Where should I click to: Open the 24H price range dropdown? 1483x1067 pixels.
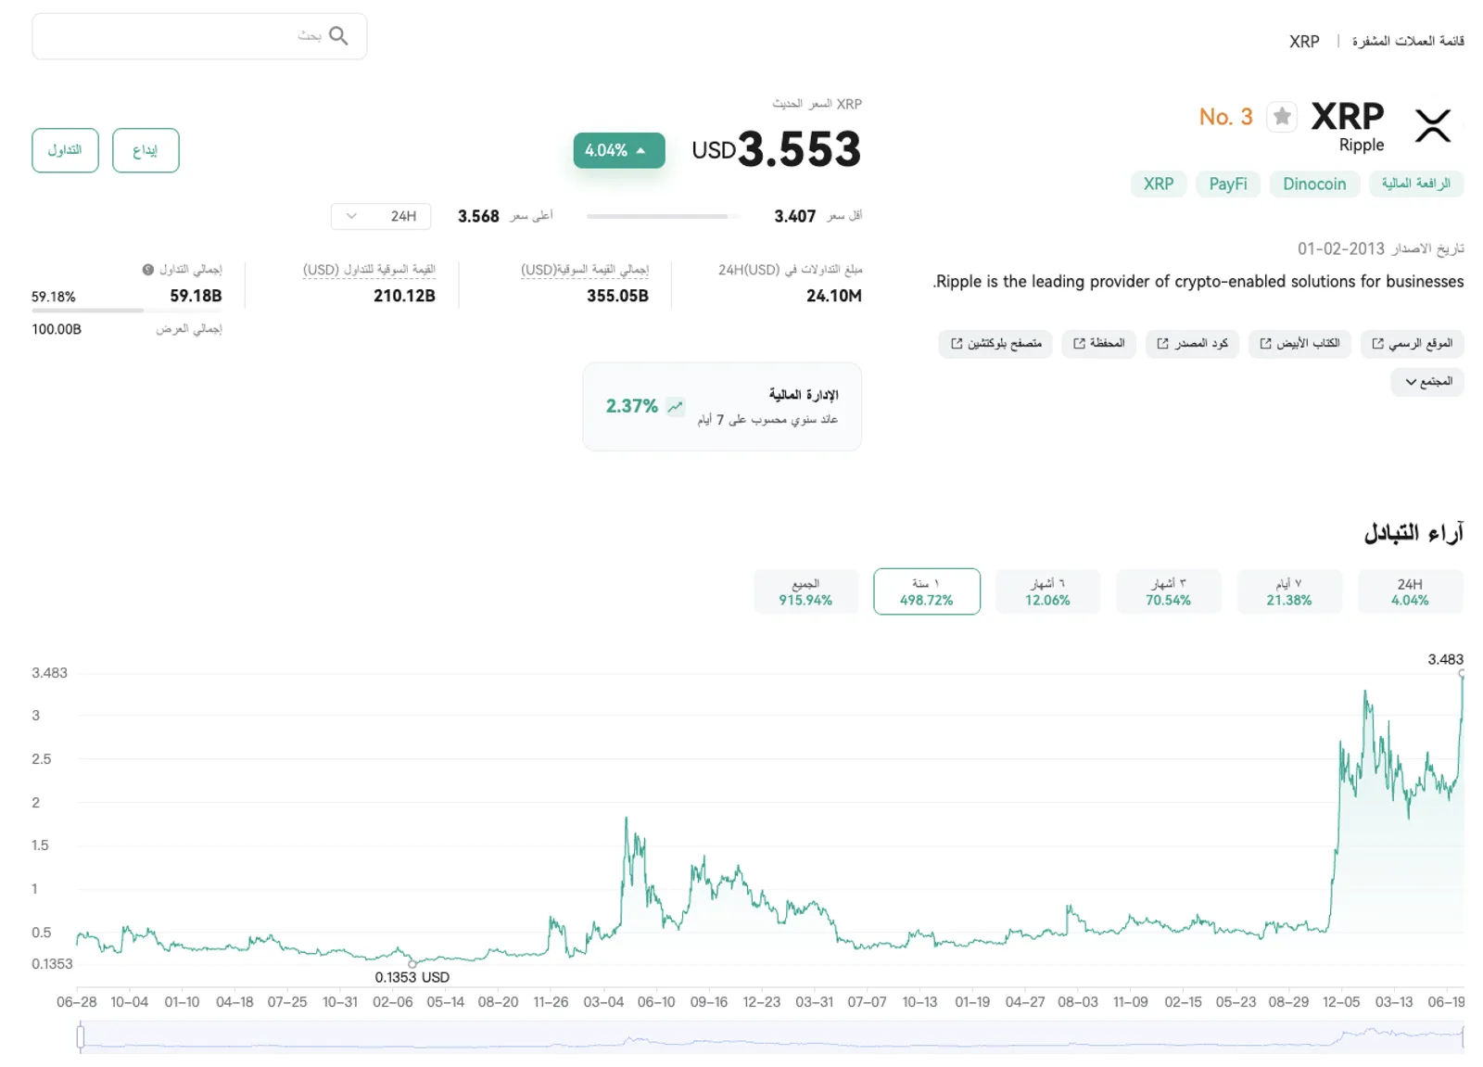[x=381, y=216]
